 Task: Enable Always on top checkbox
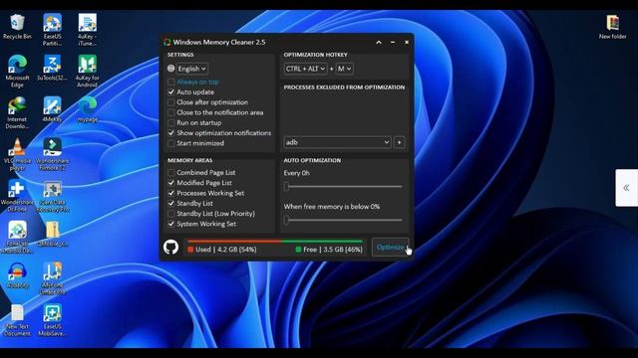pyautogui.click(x=171, y=82)
